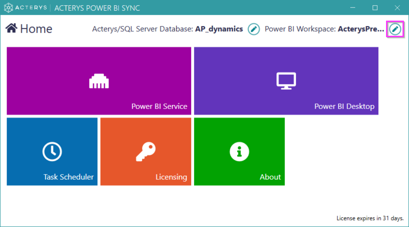
Task: Click the clock icon on Task Scheduler
Action: (x=52, y=151)
